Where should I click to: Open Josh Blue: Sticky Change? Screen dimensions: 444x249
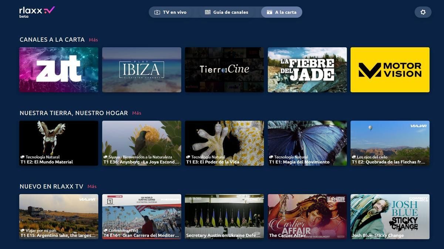point(390,217)
